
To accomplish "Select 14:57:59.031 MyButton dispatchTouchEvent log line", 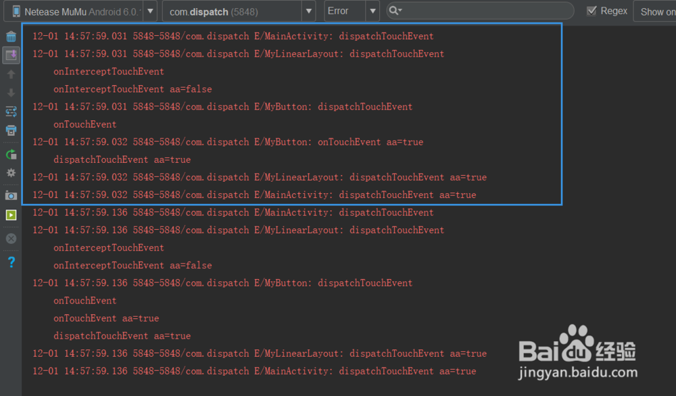I will coord(222,107).
